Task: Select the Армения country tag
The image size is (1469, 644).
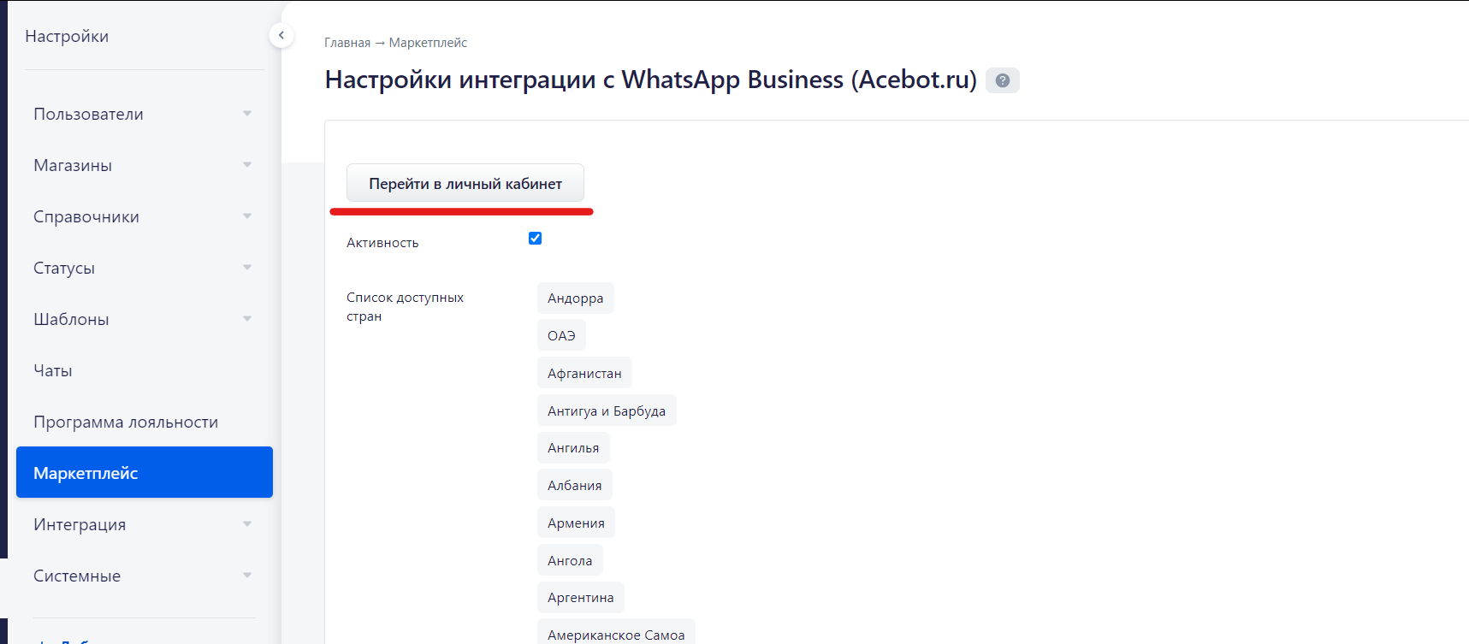Action: [576, 523]
